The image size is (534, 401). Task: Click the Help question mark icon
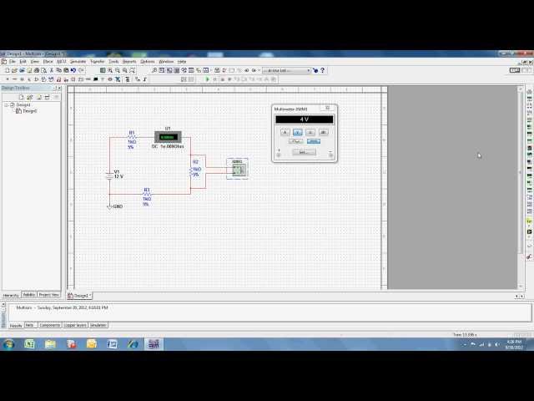point(323,70)
